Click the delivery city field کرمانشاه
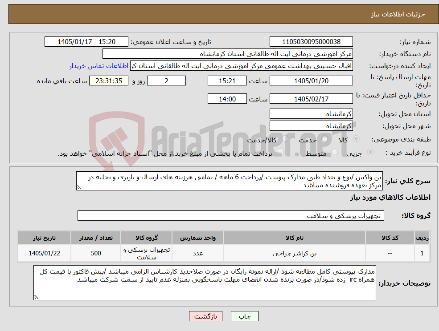The image size is (439, 331). [x=311, y=126]
